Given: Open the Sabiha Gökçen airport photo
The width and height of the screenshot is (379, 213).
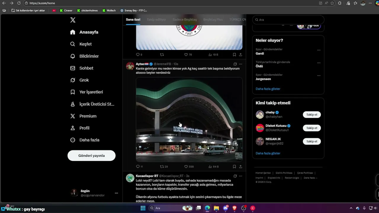Looking at the screenshot, I should (x=189, y=120).
